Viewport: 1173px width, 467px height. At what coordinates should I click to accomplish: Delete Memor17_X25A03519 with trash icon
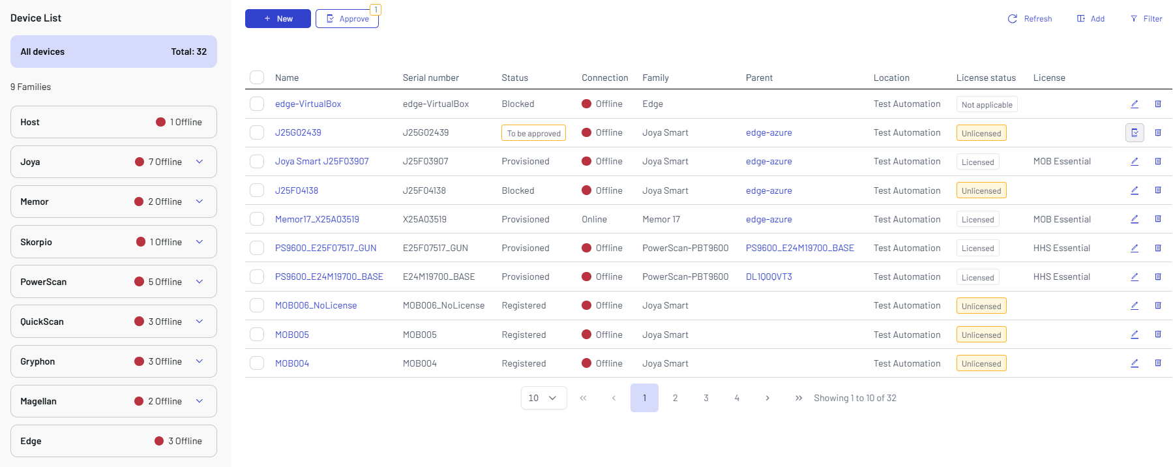[x=1158, y=219]
